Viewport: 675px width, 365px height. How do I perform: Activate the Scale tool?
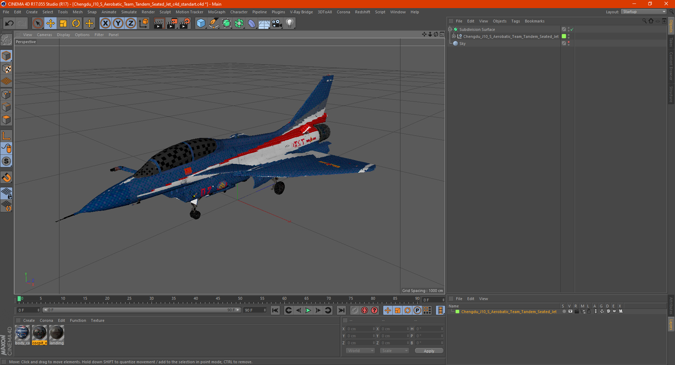click(x=63, y=24)
